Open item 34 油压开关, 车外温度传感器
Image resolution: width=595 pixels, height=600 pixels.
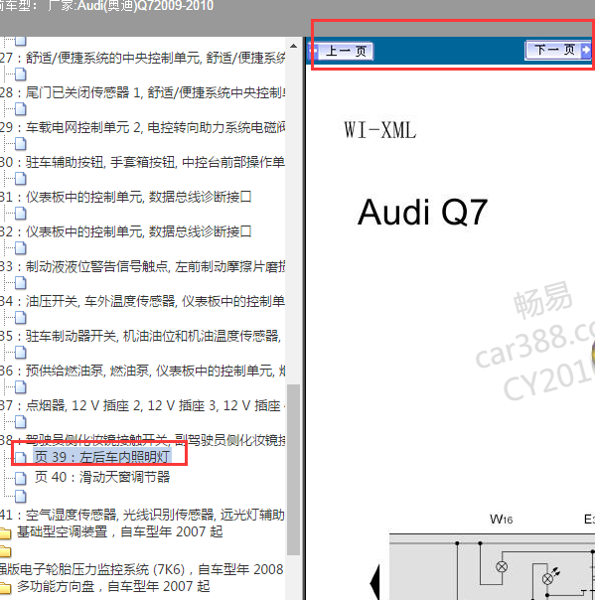142,302
